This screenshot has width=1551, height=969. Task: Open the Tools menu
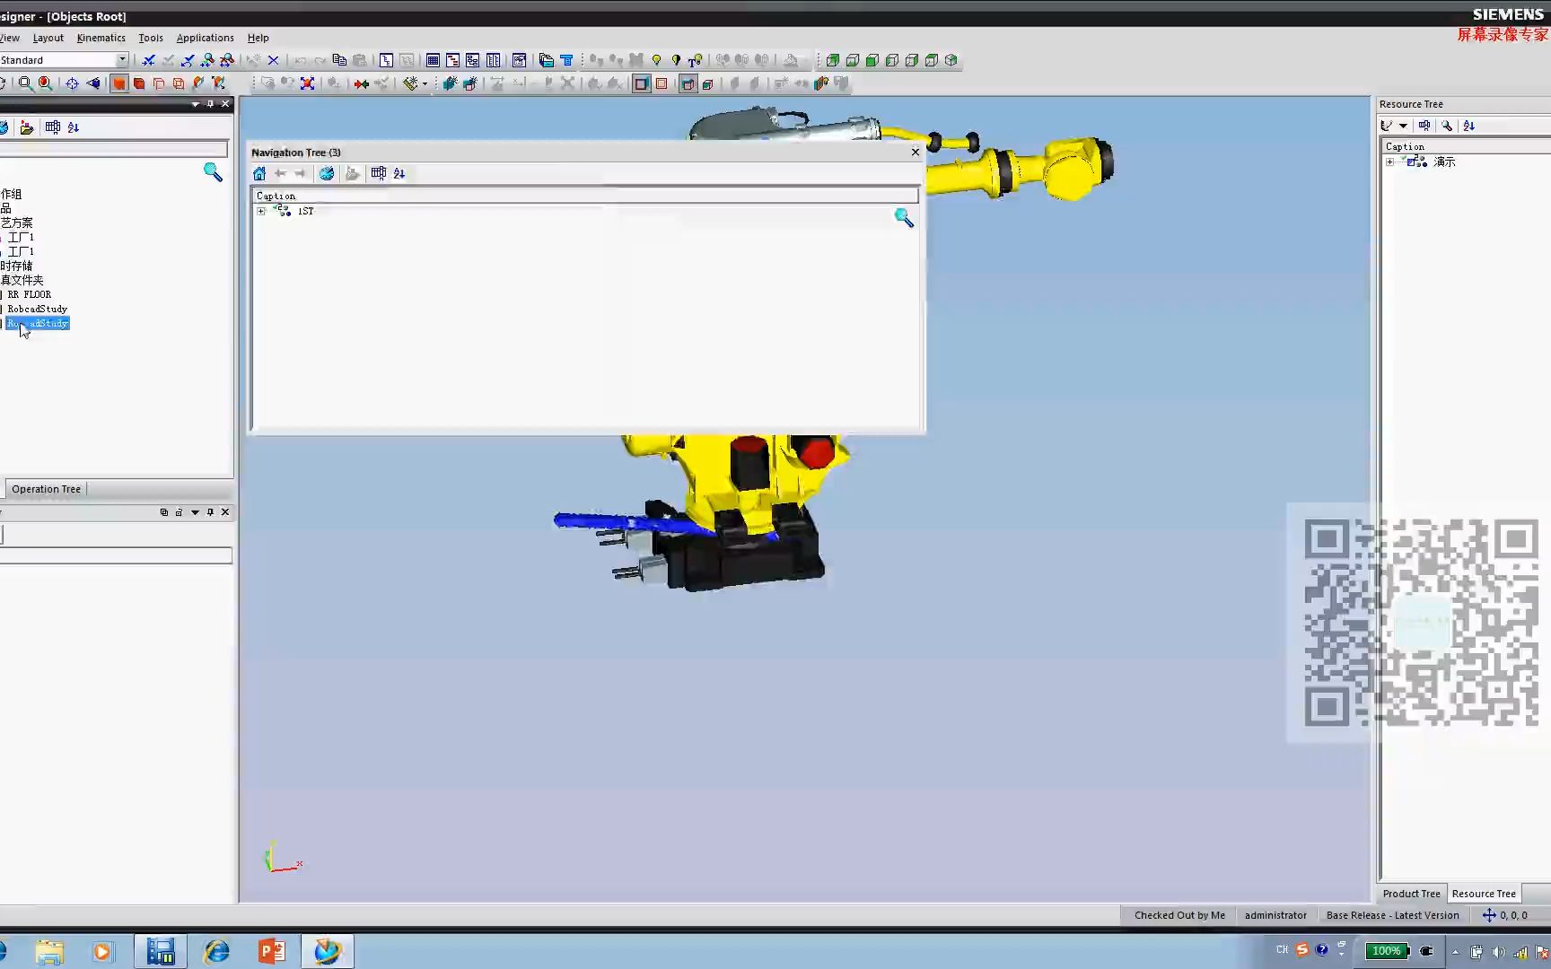coord(151,38)
